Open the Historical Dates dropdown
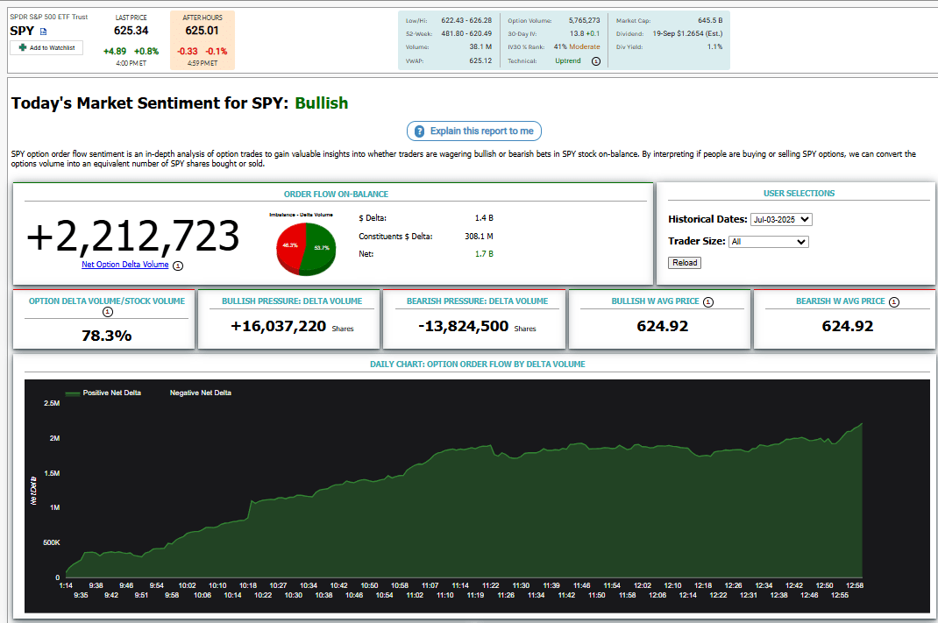Viewport: 938px width, 623px height. 781,219
